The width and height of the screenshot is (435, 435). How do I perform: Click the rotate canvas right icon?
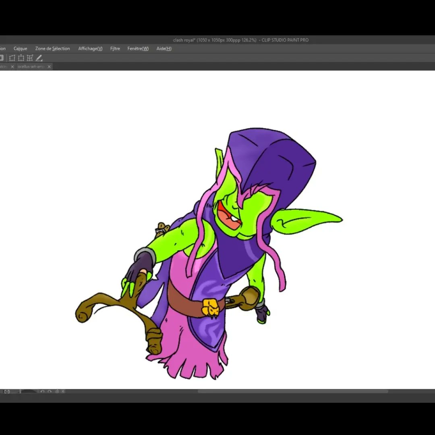[50, 391]
